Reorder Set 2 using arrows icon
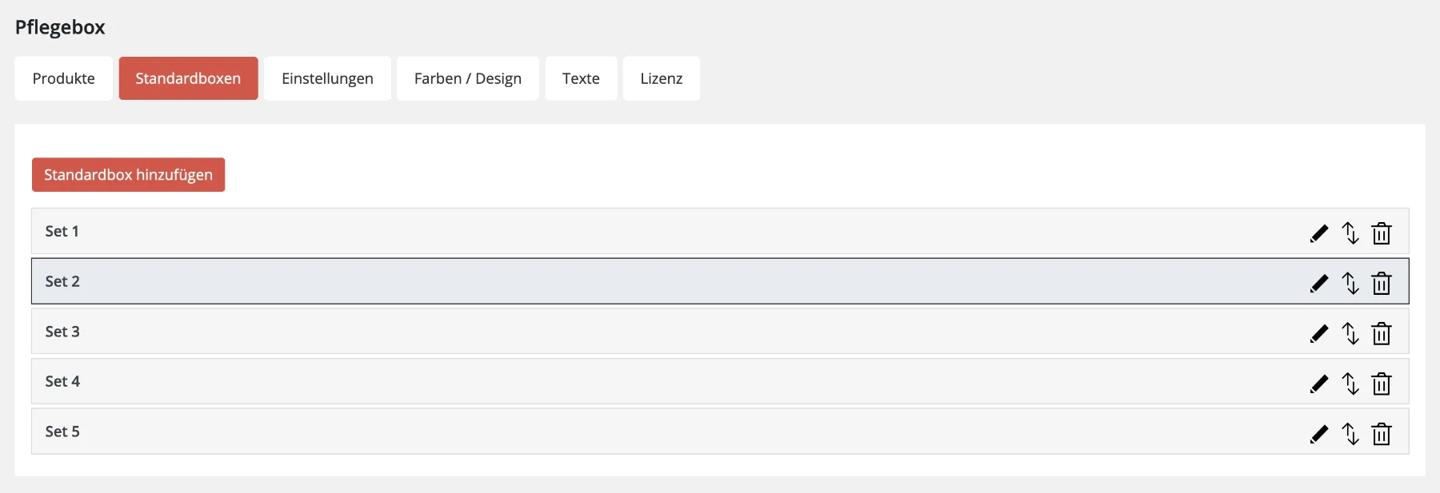The width and height of the screenshot is (1440, 493). pyautogui.click(x=1350, y=284)
